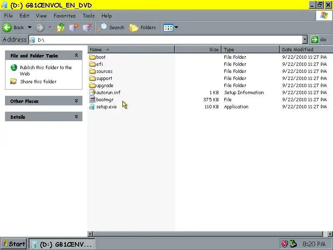Click the file name 'setup.exe'
The width and height of the screenshot is (333, 250).
pyautogui.click(x=107, y=107)
